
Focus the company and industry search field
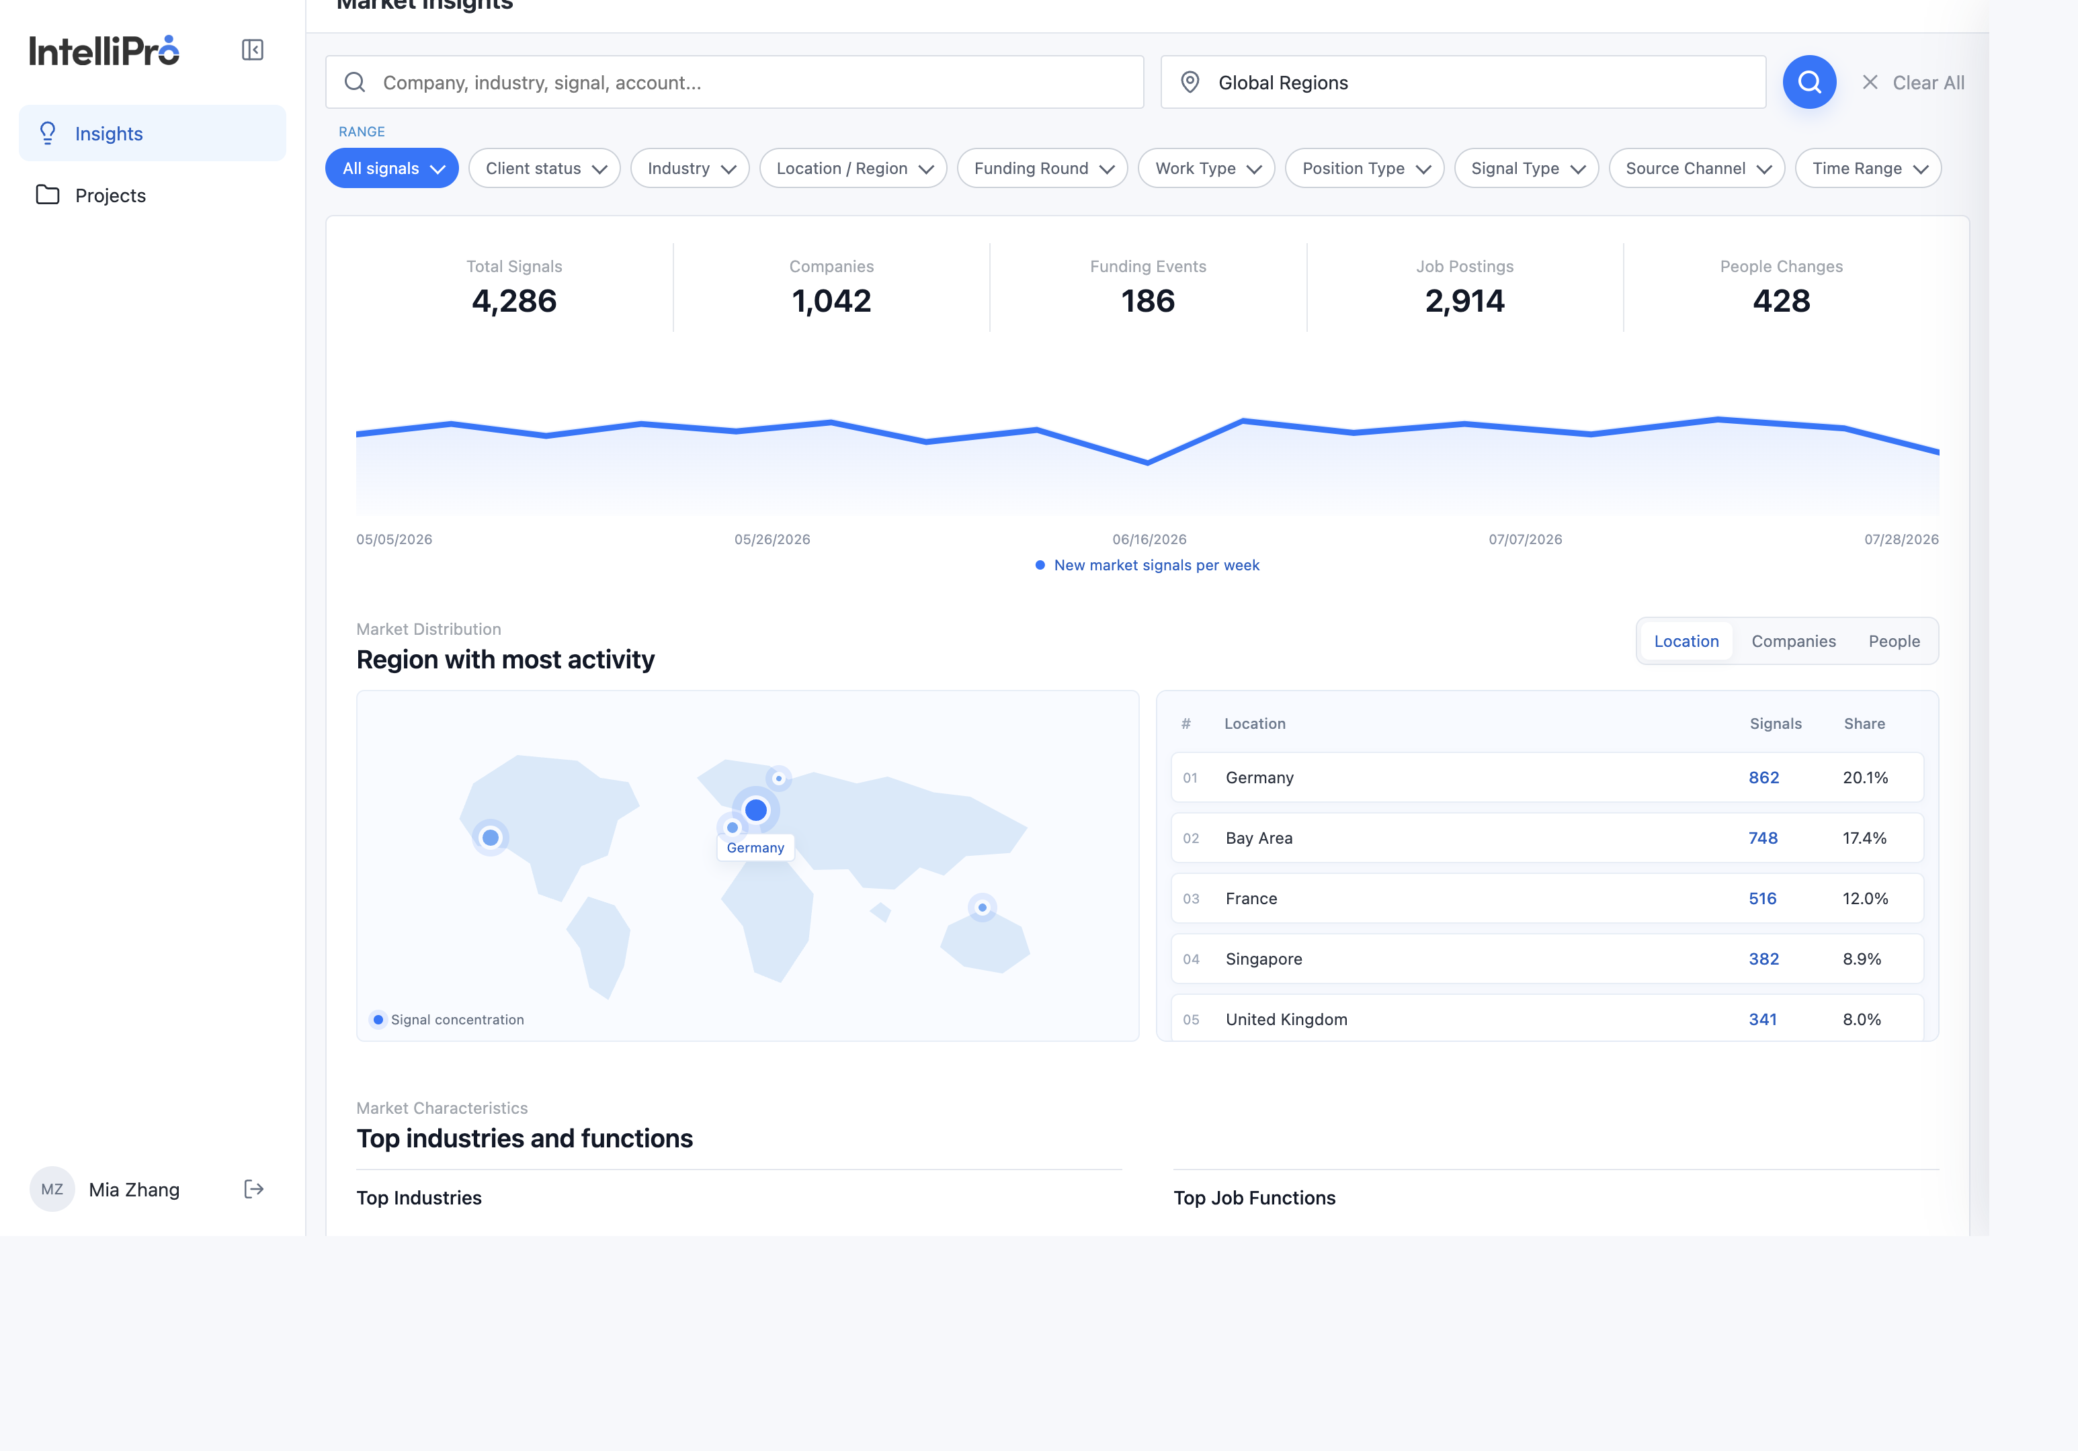click(x=735, y=83)
